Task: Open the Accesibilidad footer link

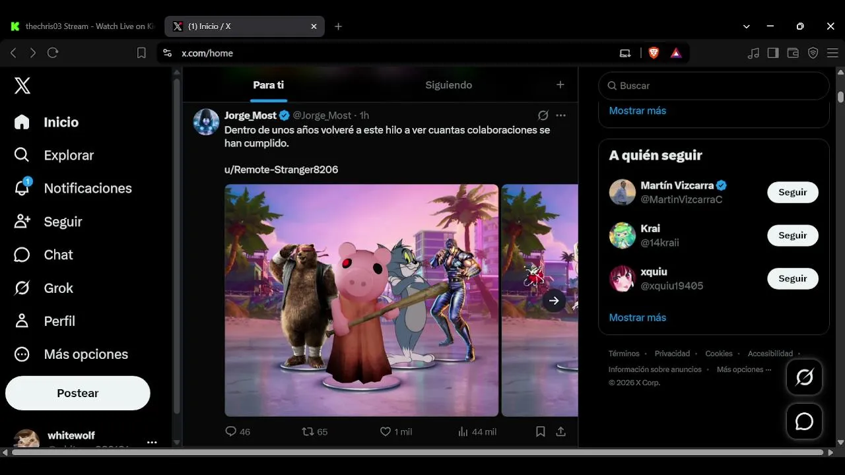Action: (770, 354)
